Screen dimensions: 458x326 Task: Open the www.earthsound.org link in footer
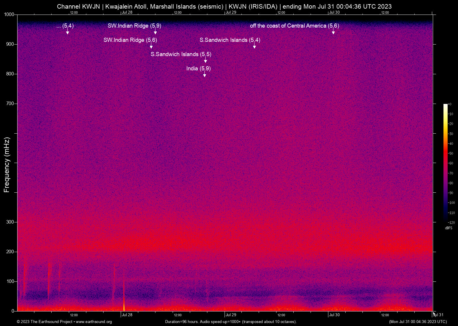(94, 322)
